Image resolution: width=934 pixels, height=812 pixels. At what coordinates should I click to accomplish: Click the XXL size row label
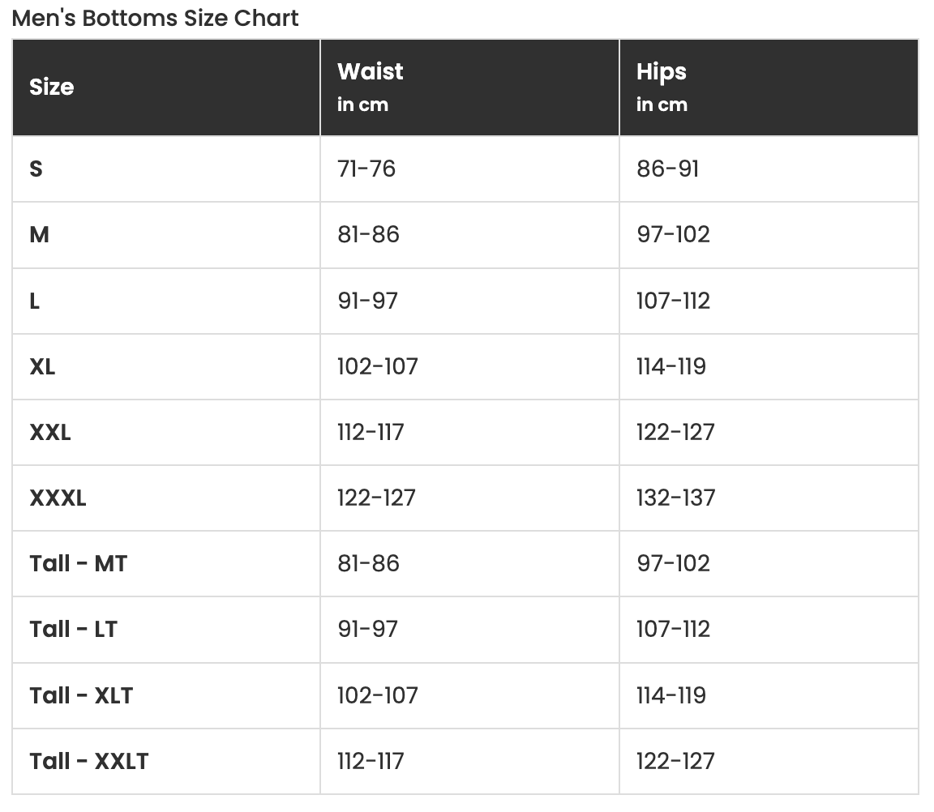click(x=50, y=432)
